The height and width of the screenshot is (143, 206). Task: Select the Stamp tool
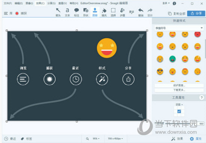click(x=95, y=12)
